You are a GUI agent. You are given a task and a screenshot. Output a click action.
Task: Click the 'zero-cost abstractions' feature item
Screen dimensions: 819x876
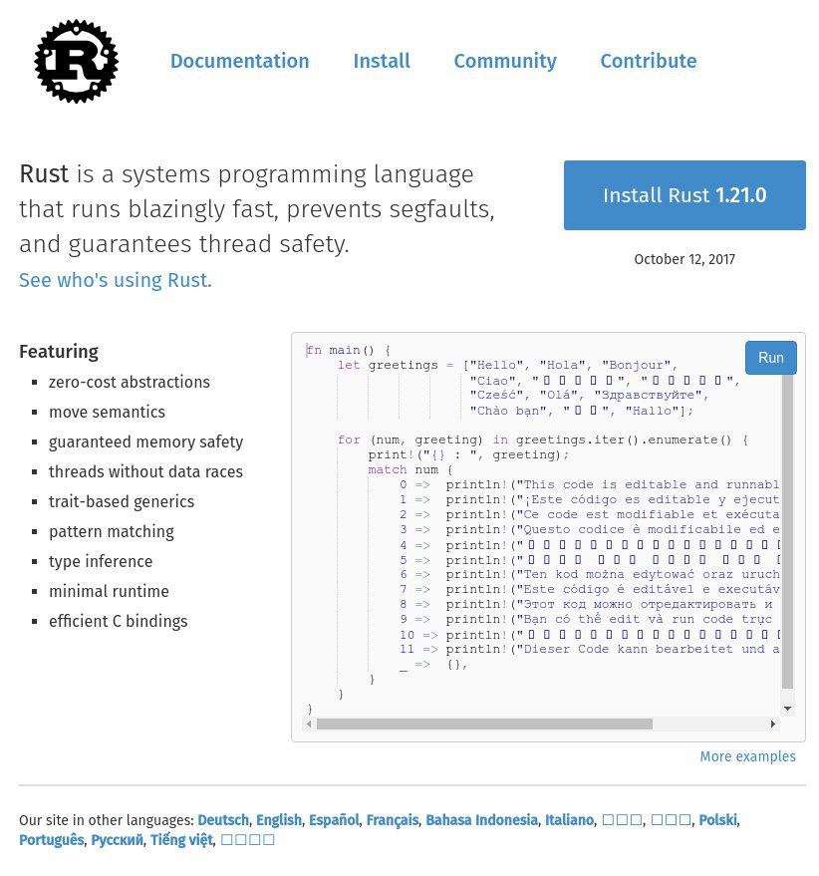click(130, 382)
